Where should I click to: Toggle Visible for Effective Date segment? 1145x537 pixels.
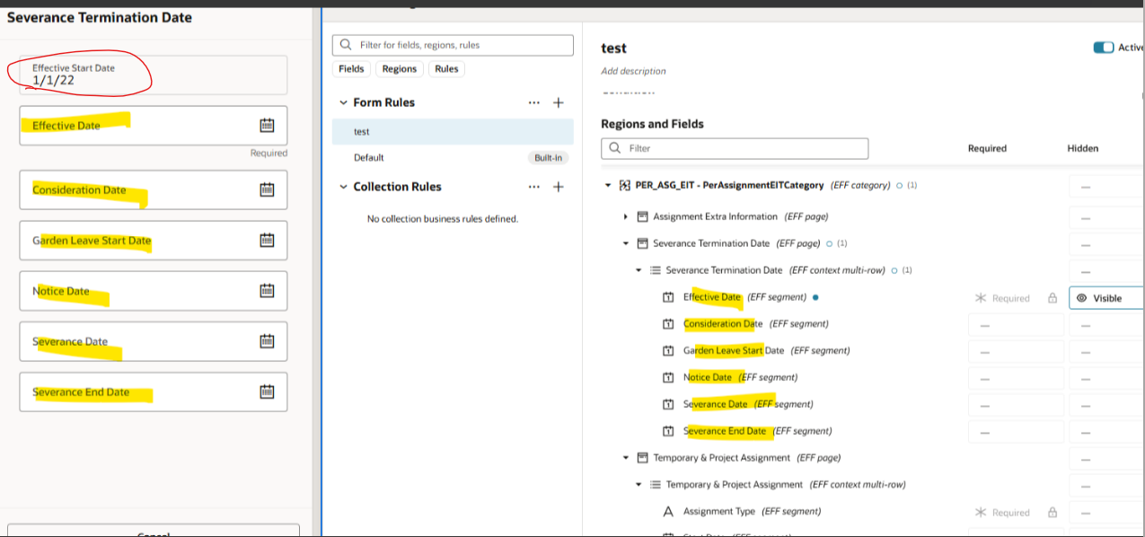point(1106,298)
